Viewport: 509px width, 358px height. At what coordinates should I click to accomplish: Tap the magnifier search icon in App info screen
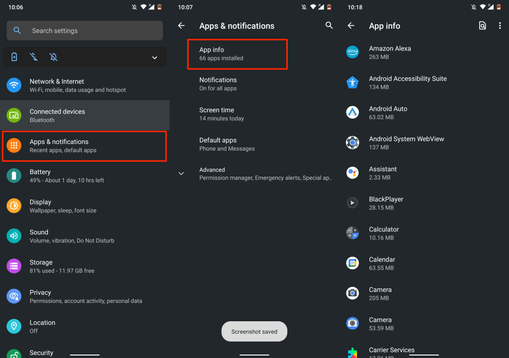(x=482, y=25)
